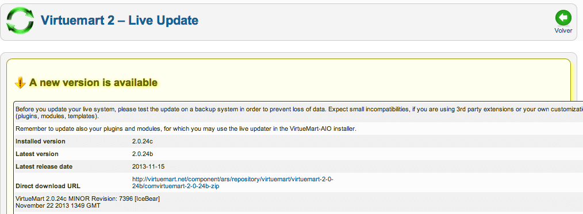Image resolution: width=583 pixels, height=214 pixels.
Task: Click the Volver text label
Action: tap(563, 31)
